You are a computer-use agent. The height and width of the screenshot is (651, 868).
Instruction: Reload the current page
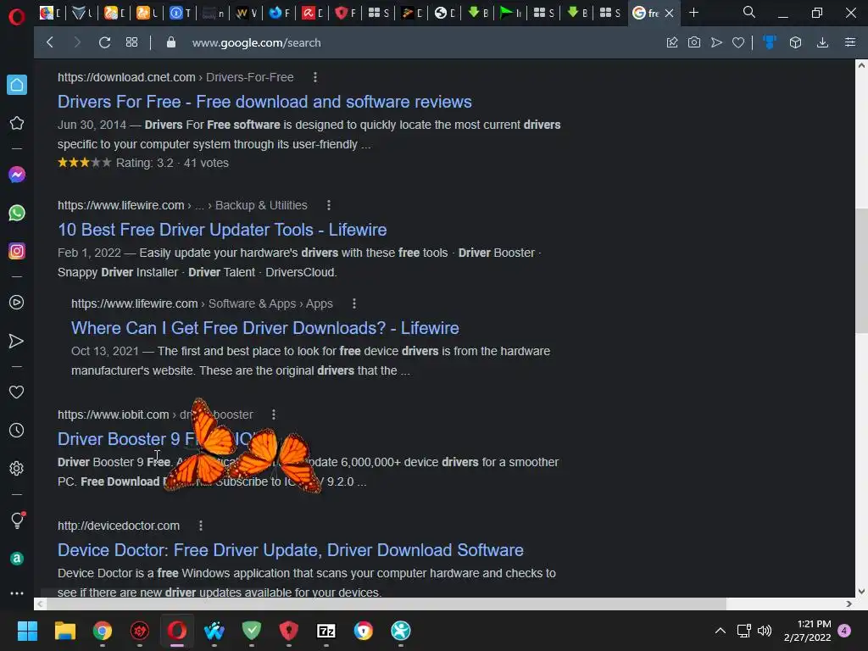pyautogui.click(x=104, y=42)
